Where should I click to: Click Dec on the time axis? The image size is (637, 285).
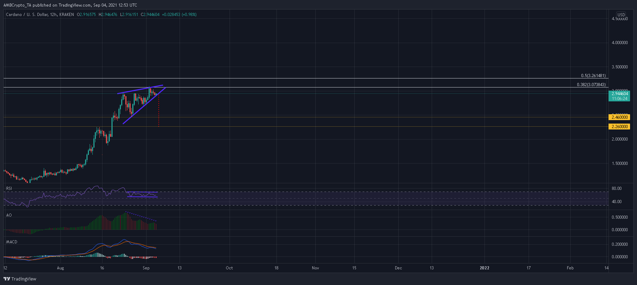pyautogui.click(x=398, y=268)
